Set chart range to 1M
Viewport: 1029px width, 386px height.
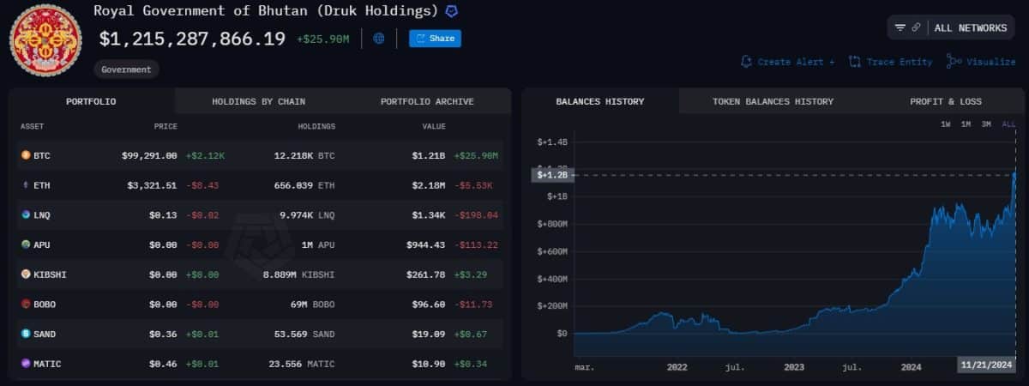(966, 124)
